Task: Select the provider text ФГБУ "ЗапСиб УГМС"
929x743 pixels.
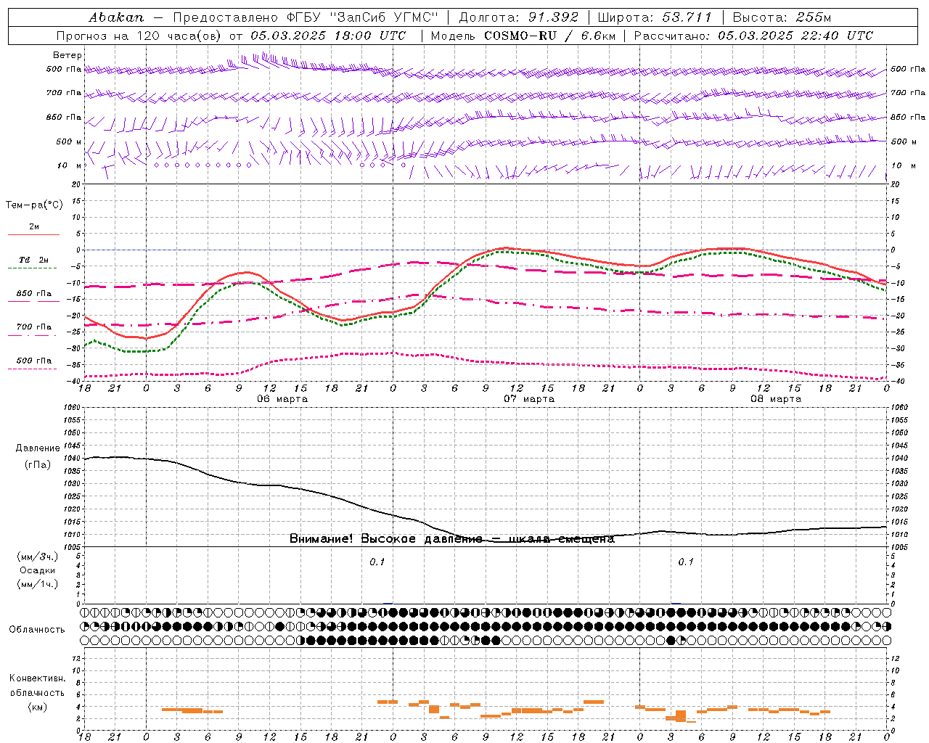Action: tap(363, 17)
